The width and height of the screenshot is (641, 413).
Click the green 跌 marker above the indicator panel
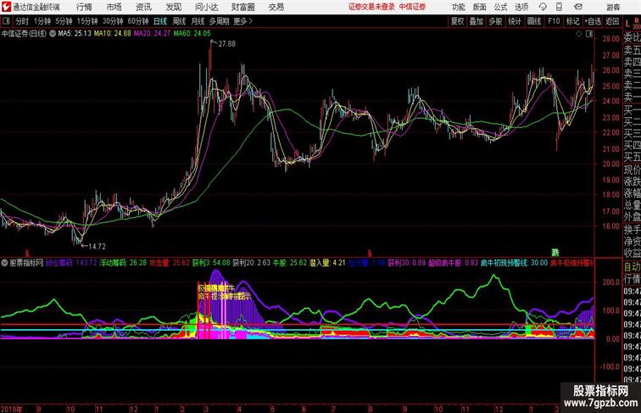tap(555, 253)
